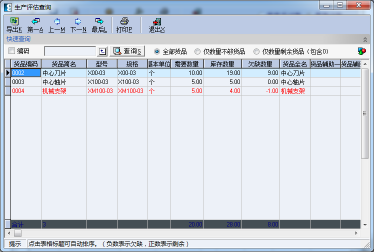Click the colored shapes icon at right
This screenshot has height=252, width=374.
[x=362, y=51]
